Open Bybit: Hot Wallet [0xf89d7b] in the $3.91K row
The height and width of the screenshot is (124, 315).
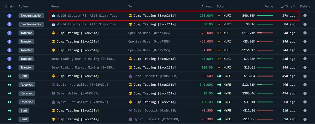[82, 102]
